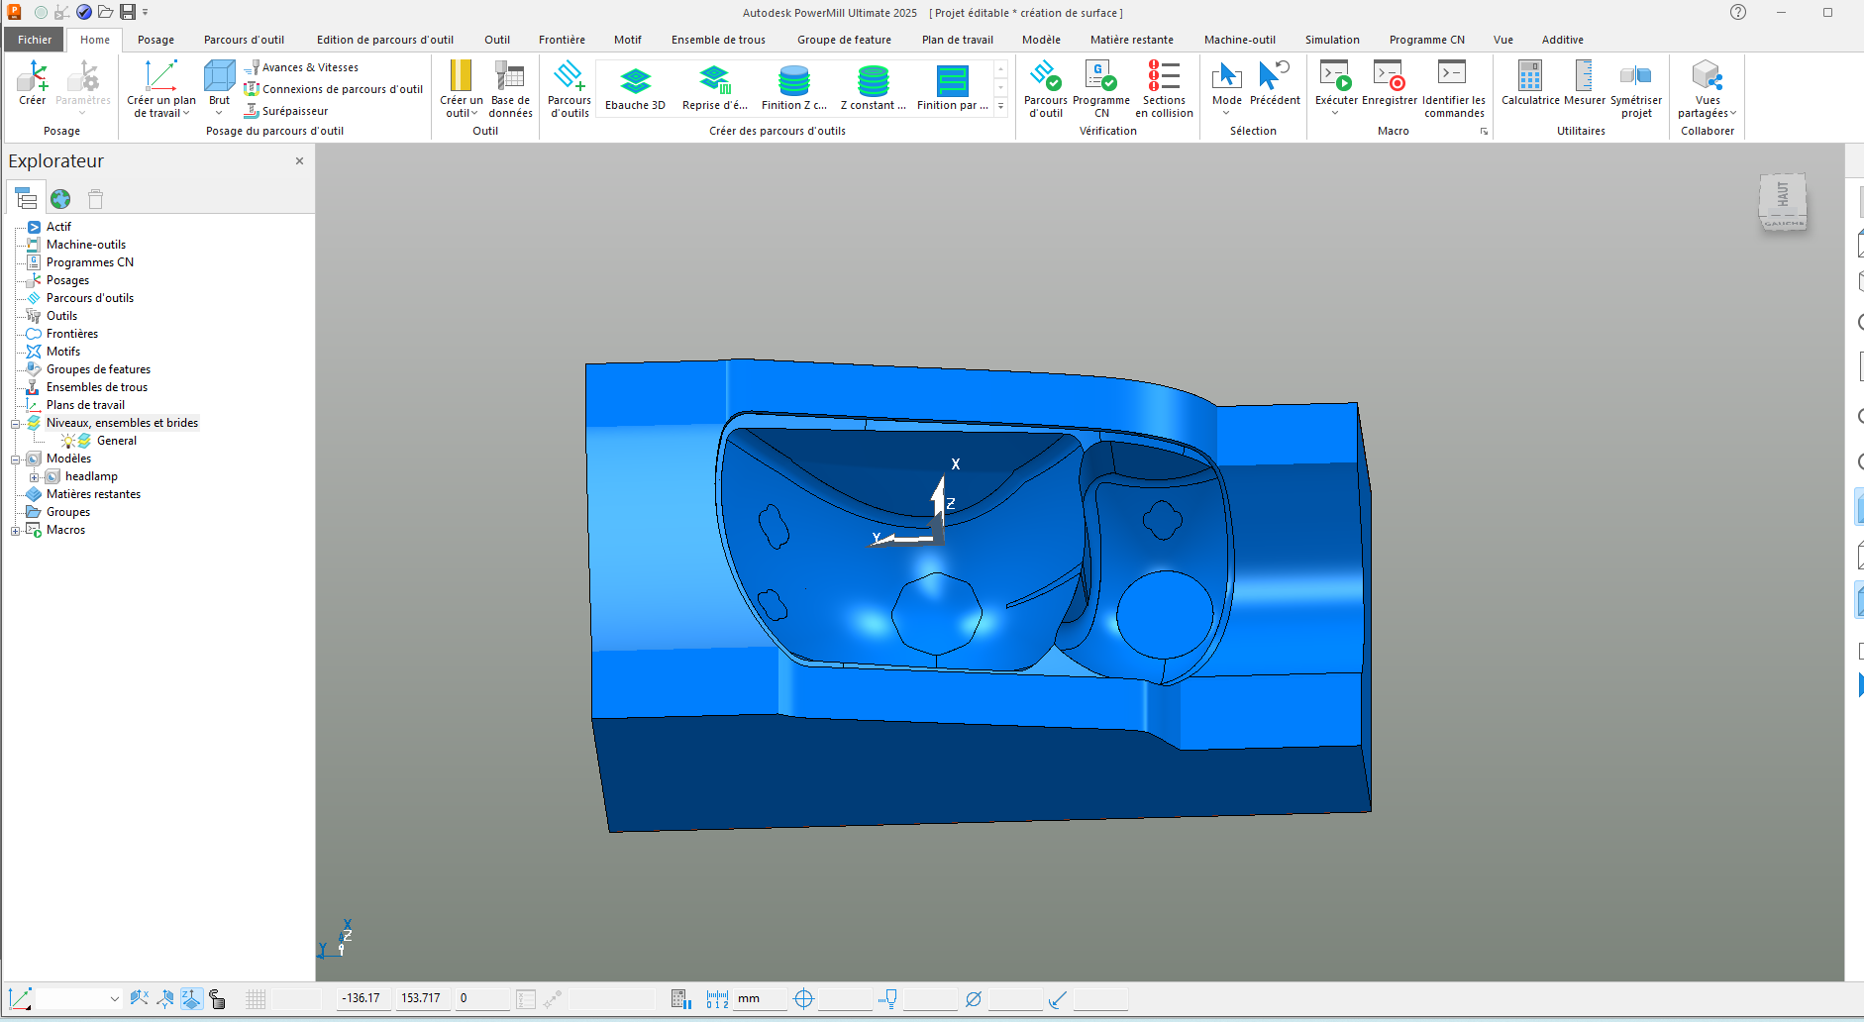Select Parcours d'outils in the explorer tree
1864x1022 pixels.
click(89, 298)
